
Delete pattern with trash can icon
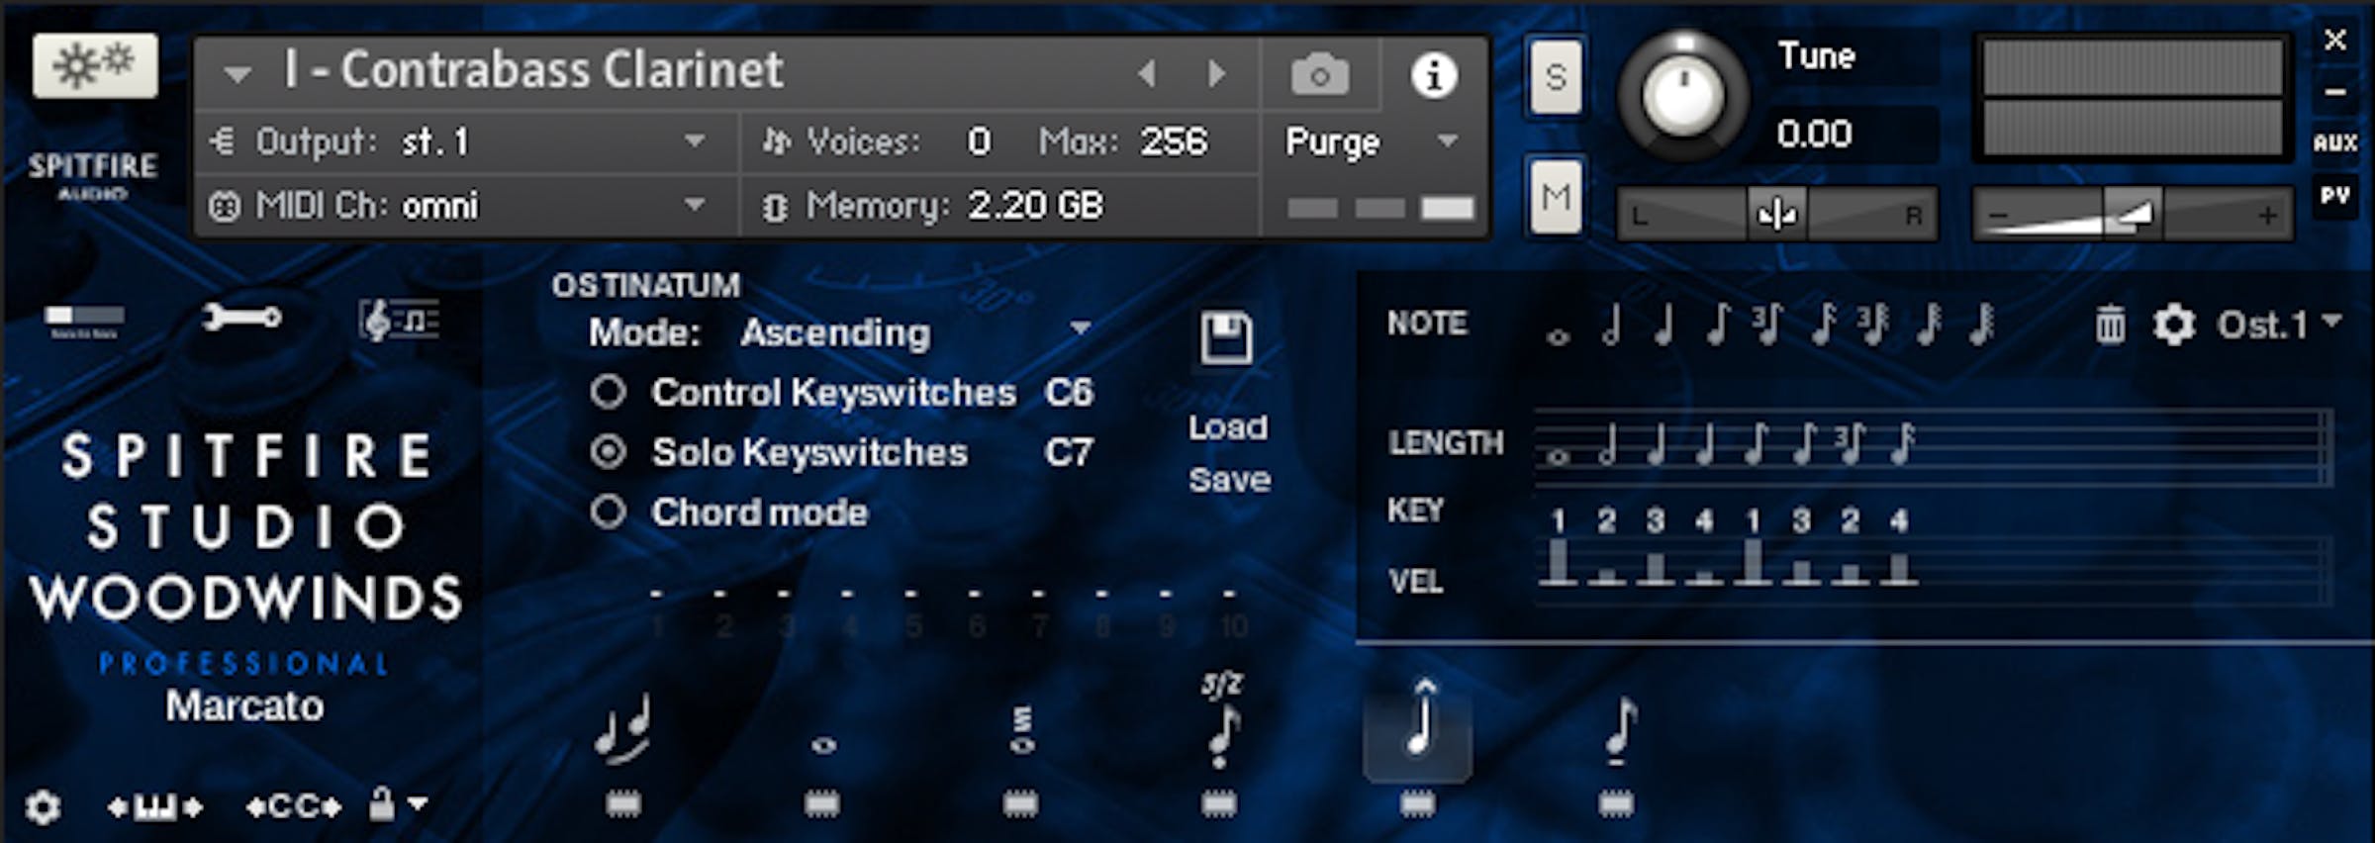tap(2109, 325)
